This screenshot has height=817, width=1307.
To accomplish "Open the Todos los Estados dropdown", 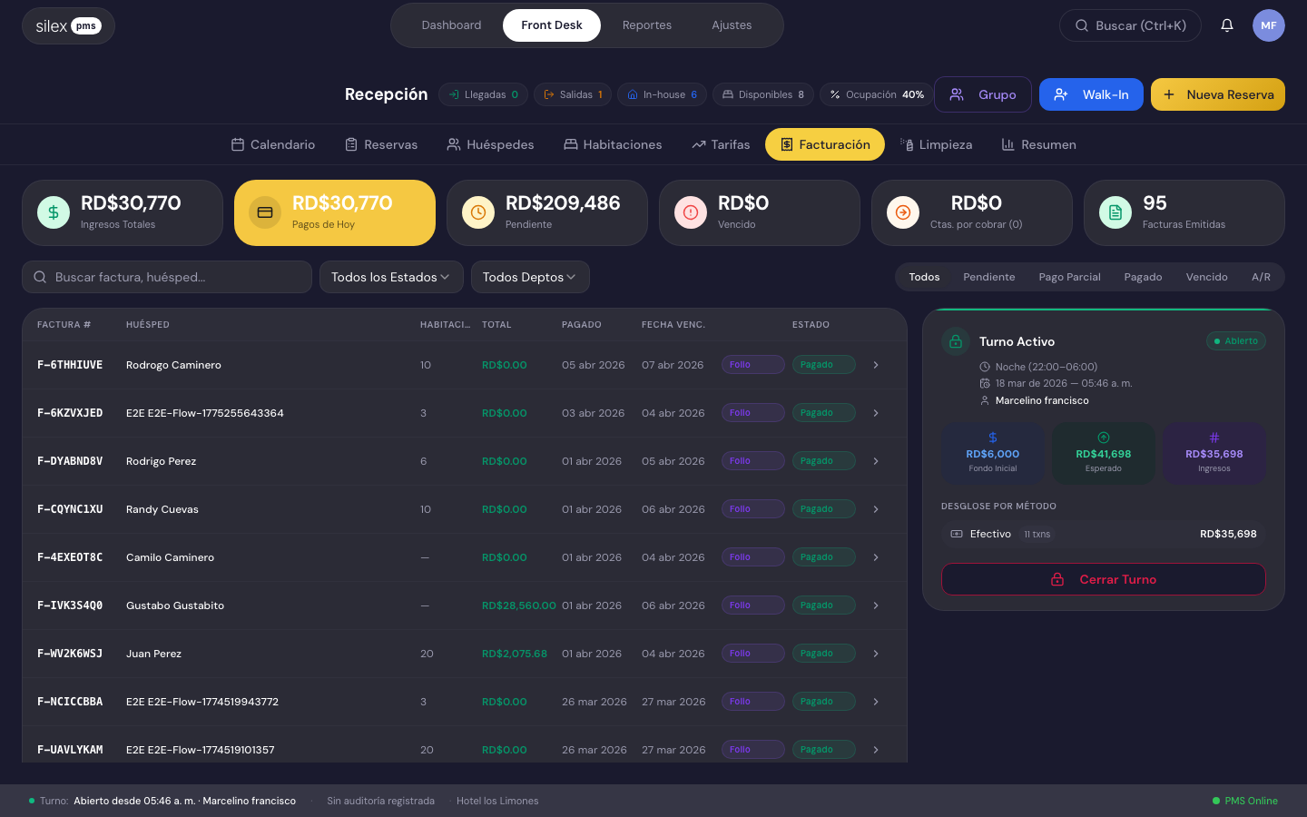I will [390, 277].
